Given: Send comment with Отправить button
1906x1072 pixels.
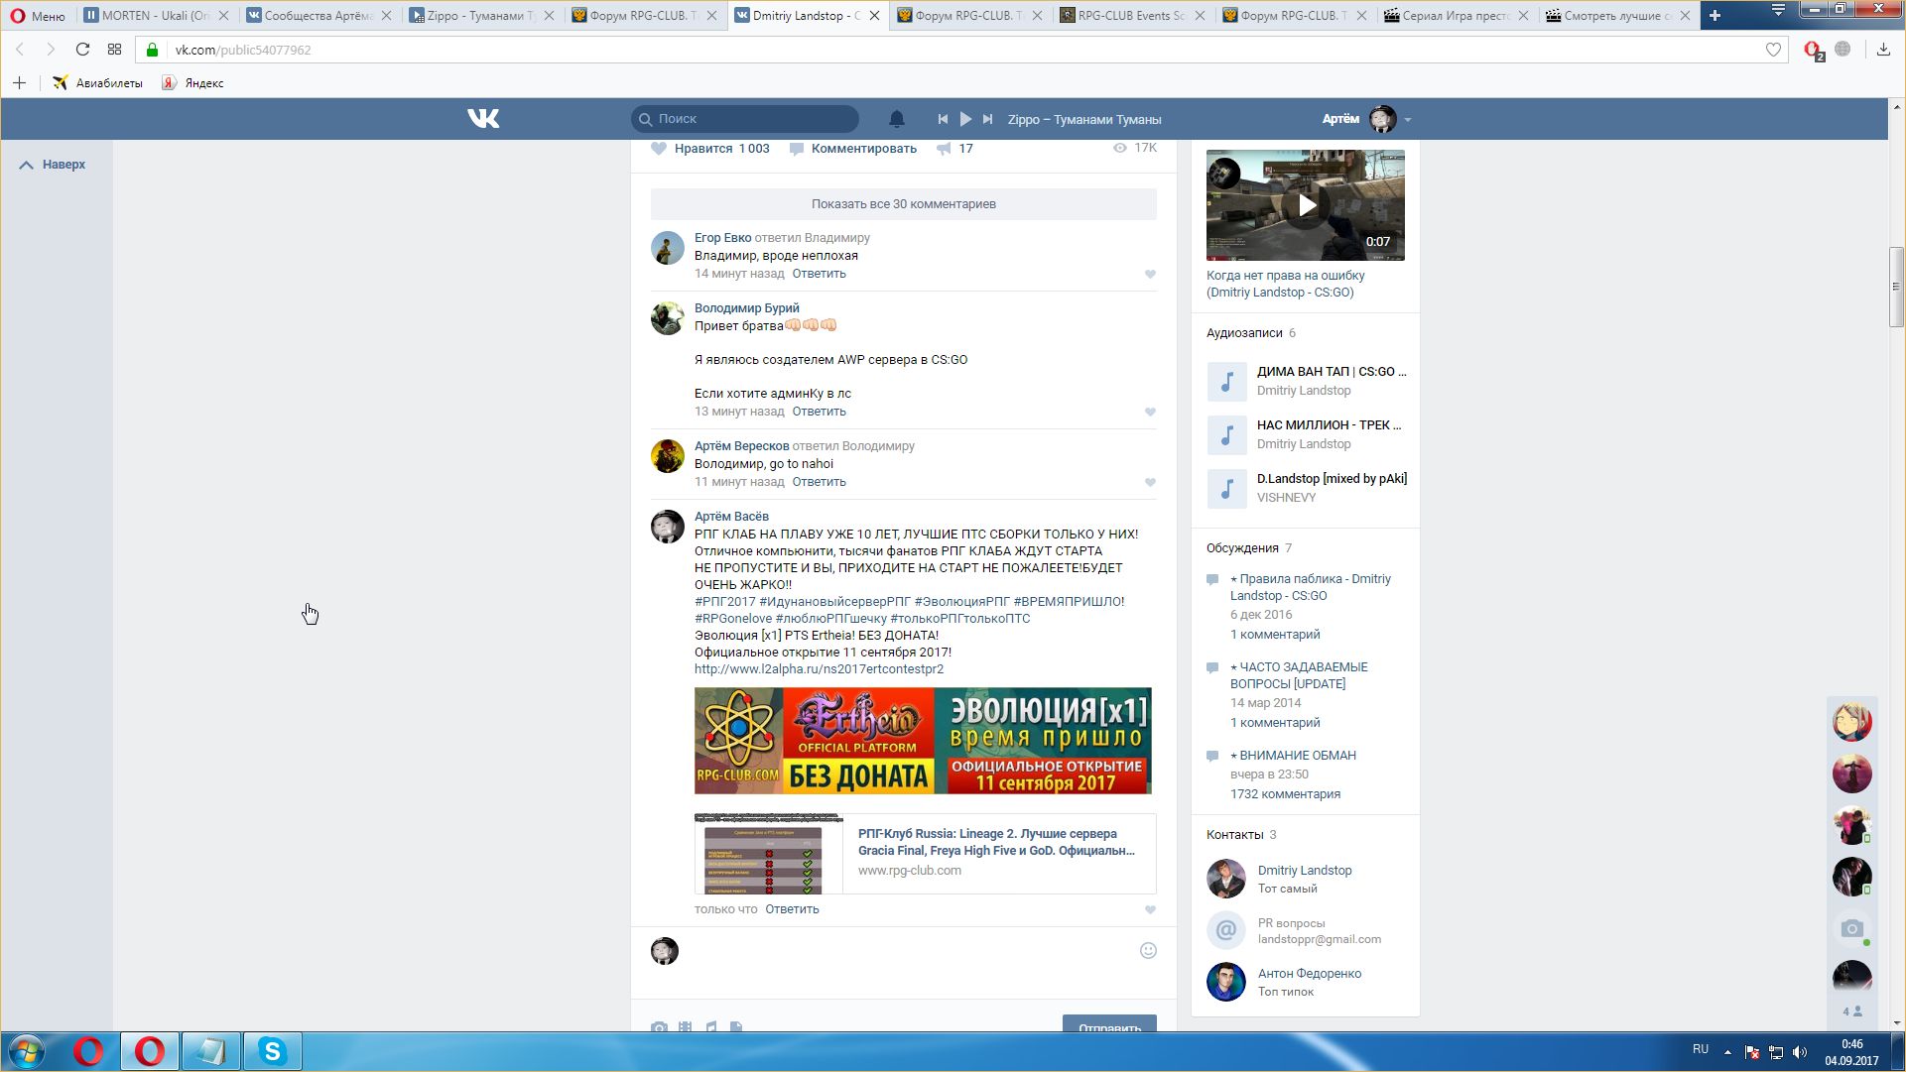Looking at the screenshot, I should (x=1109, y=1023).
